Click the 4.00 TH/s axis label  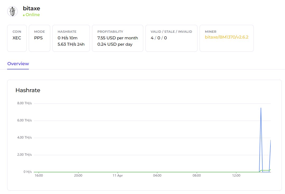24,137
